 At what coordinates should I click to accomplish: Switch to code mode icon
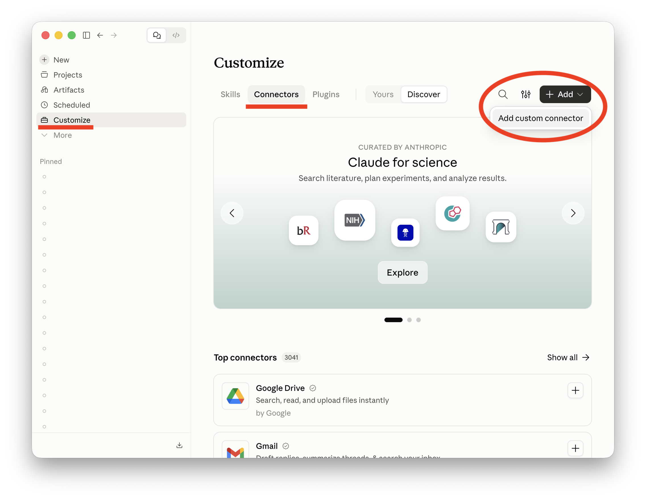point(176,35)
